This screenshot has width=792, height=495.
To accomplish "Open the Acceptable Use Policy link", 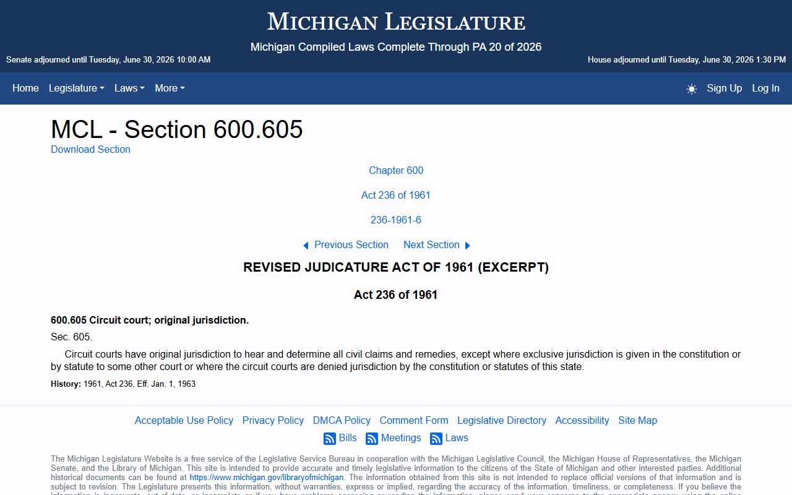I will click(184, 420).
